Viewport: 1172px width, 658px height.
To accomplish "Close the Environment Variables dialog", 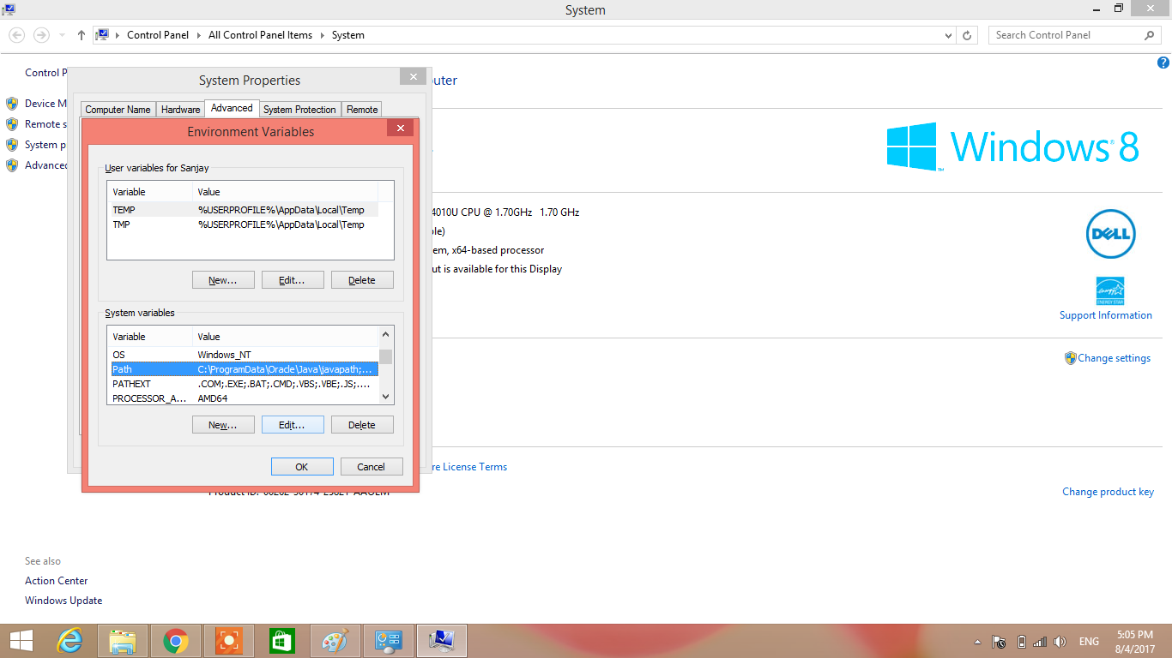I will [x=400, y=129].
